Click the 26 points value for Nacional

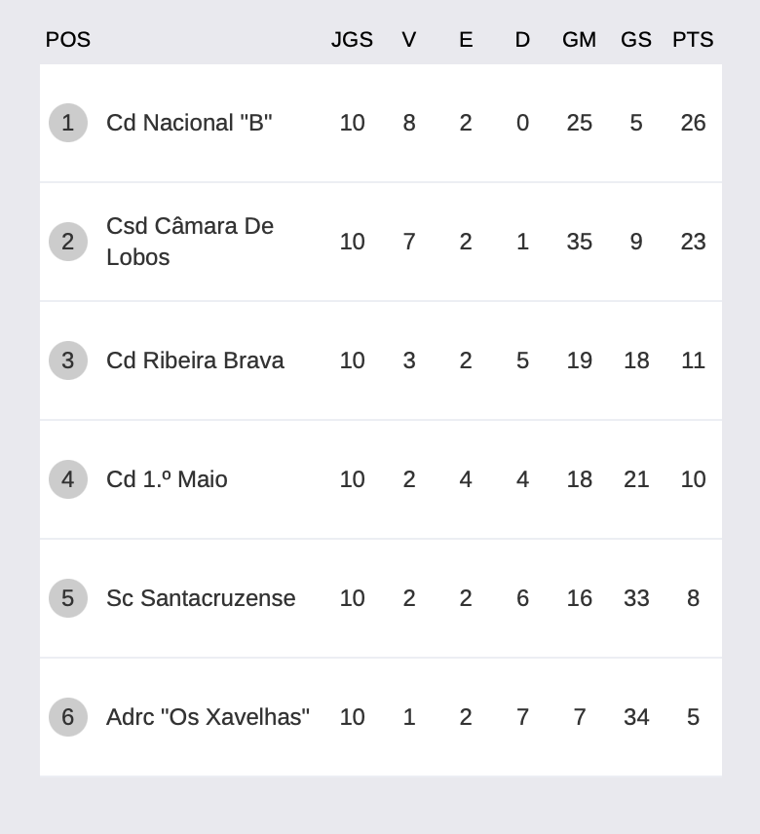[693, 123]
